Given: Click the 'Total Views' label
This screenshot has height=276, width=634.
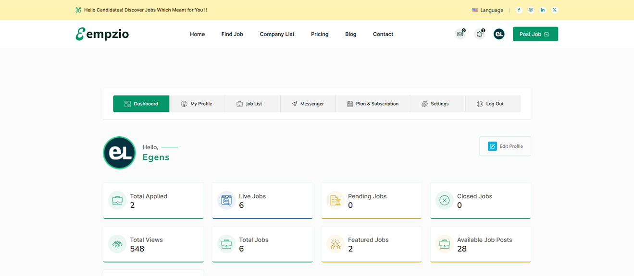Looking at the screenshot, I should tap(146, 240).
